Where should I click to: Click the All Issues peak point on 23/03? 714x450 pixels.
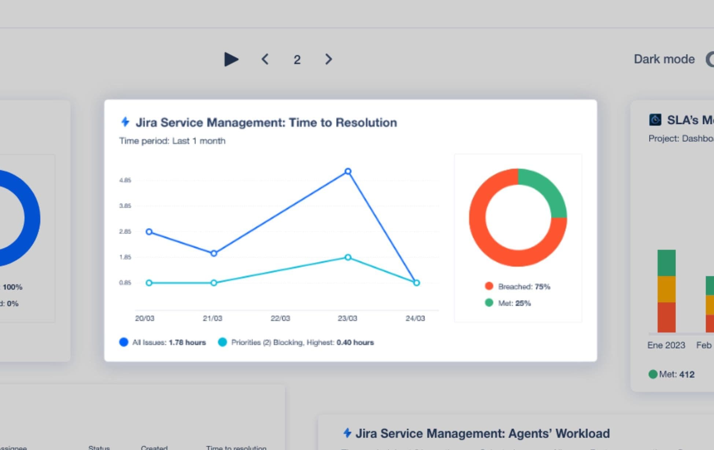348,171
